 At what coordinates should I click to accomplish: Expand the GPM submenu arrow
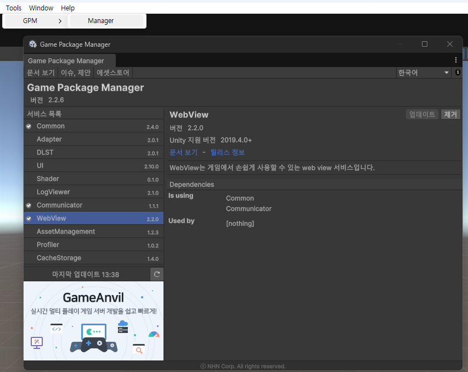click(x=60, y=21)
